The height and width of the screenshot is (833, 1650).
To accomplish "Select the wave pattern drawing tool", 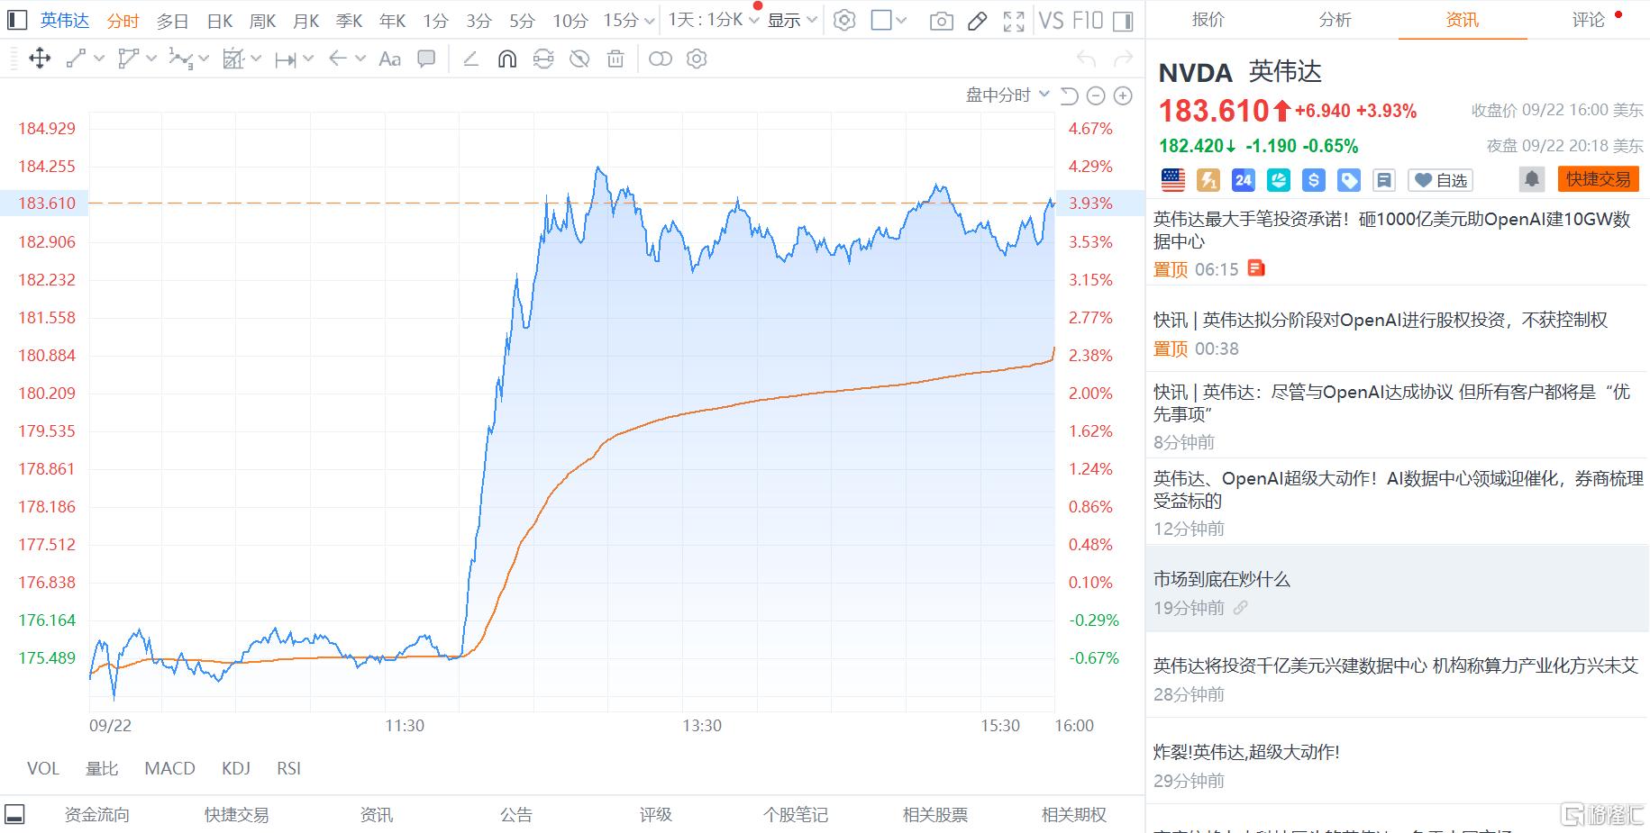I will pos(180,59).
